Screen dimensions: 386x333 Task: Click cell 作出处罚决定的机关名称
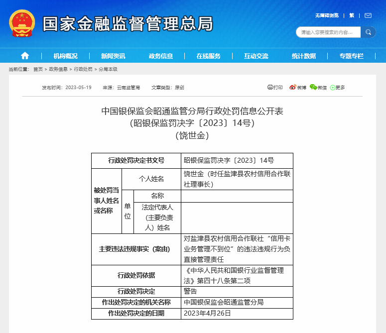(x=136, y=303)
